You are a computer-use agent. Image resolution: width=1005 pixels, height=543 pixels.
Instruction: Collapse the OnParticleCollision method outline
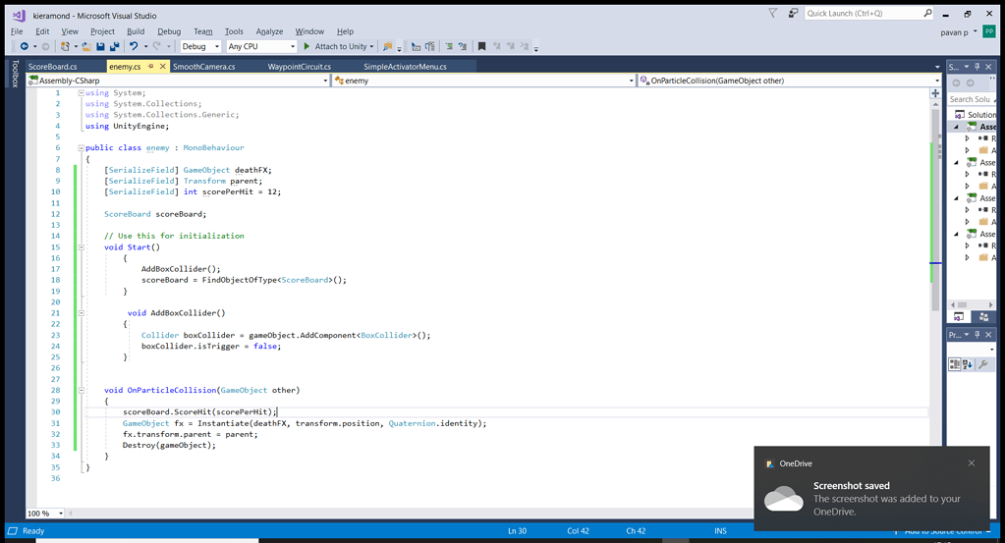(82, 390)
